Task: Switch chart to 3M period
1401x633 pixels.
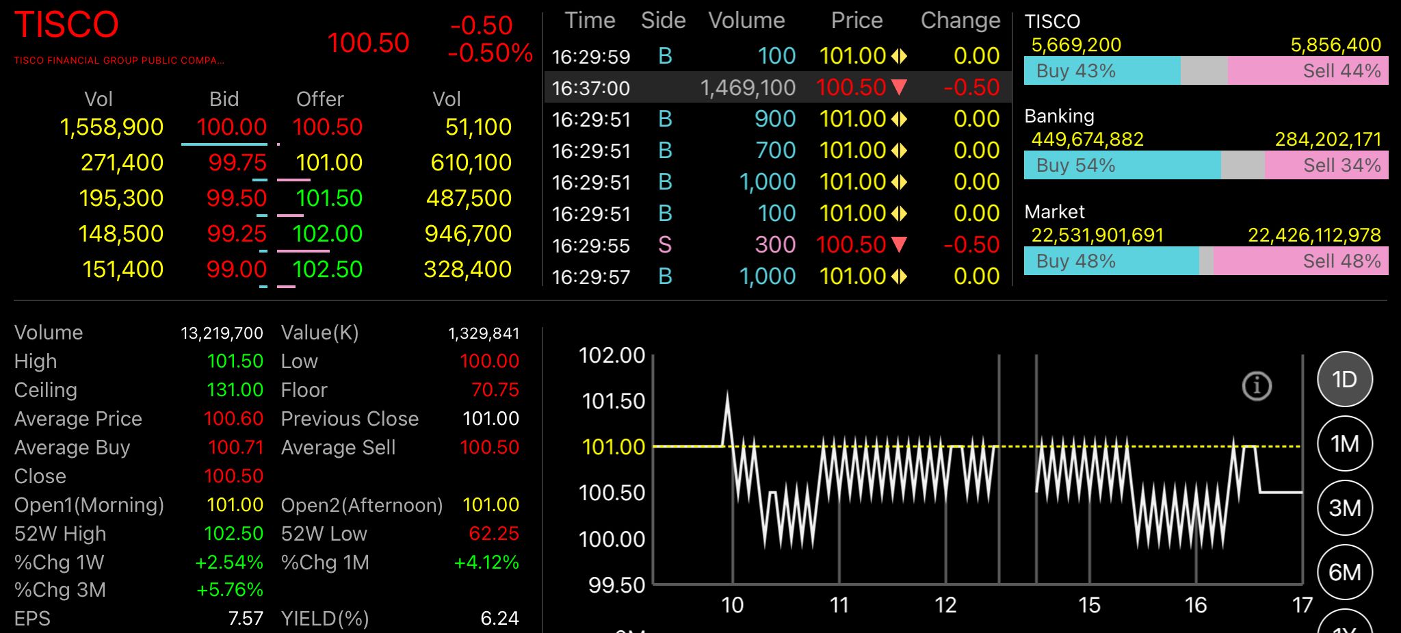Action: coord(1345,508)
